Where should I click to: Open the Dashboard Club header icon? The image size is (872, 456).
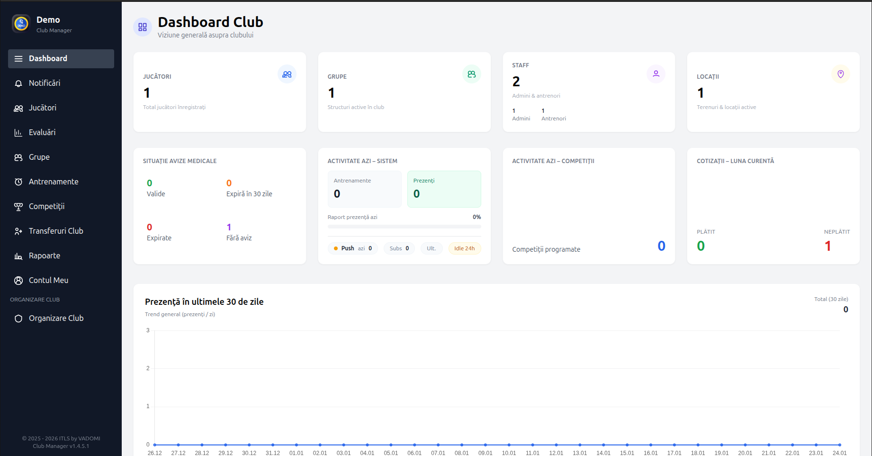click(142, 27)
